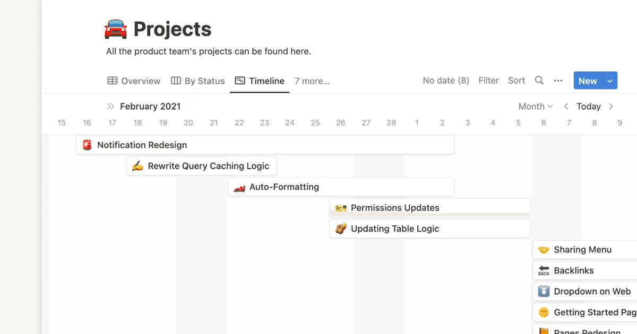Click the blue down-arrow icon on Dropdown on Web
Viewport: 637px width, 334px height.
pyautogui.click(x=543, y=291)
